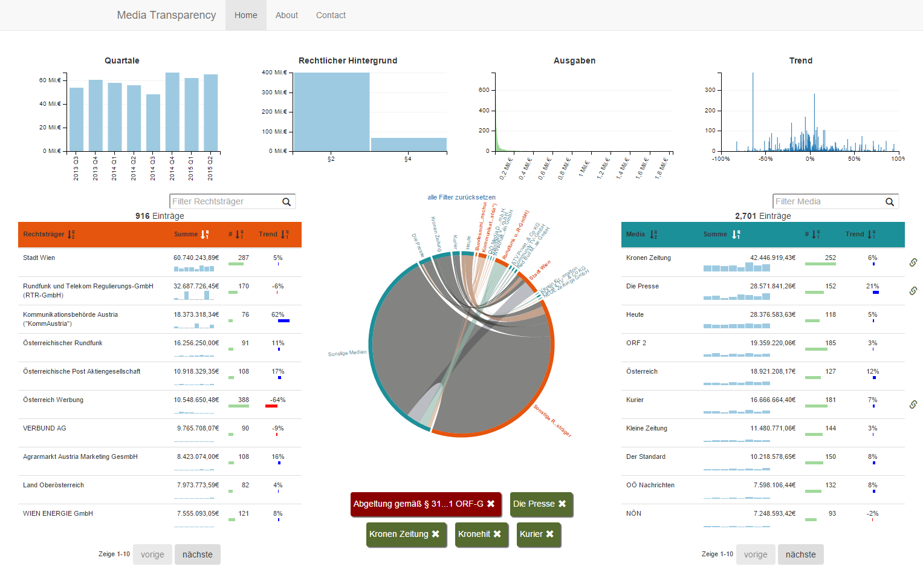Image resolution: width=923 pixels, height=575 pixels.
Task: Remove the Die Presse filter tag
Action: [562, 504]
